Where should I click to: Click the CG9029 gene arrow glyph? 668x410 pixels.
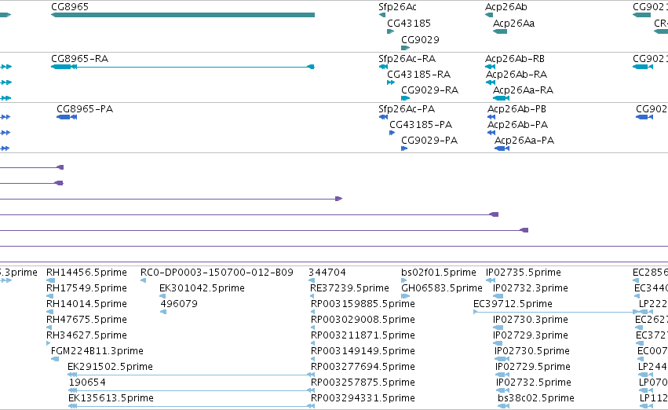pos(405,48)
